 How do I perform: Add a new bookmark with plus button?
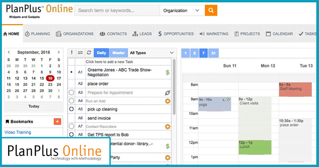(57, 122)
